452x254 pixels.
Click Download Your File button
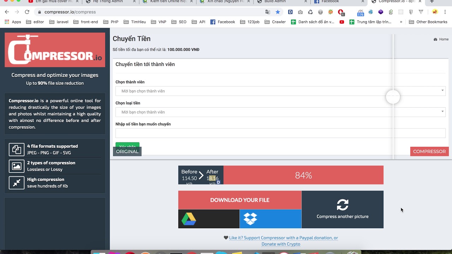[240, 200]
